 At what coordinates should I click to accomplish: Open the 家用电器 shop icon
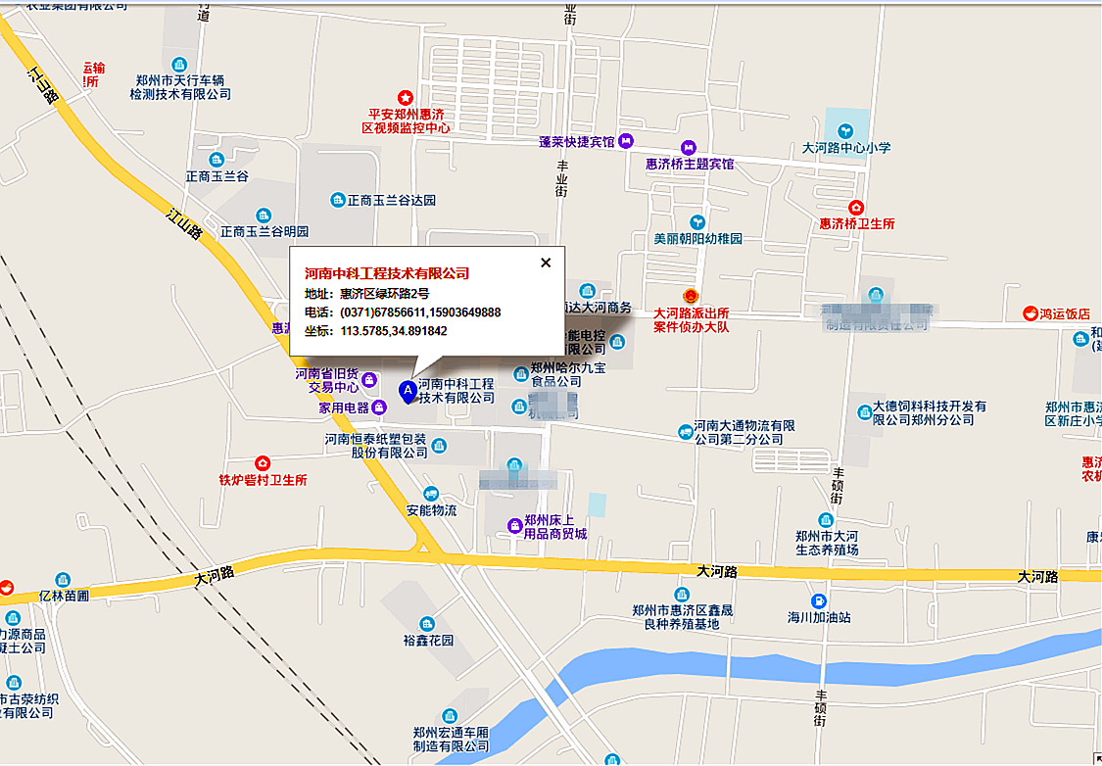(x=379, y=407)
